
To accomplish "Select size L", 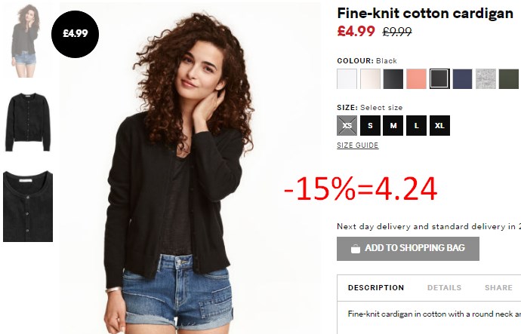I will coord(416,126).
